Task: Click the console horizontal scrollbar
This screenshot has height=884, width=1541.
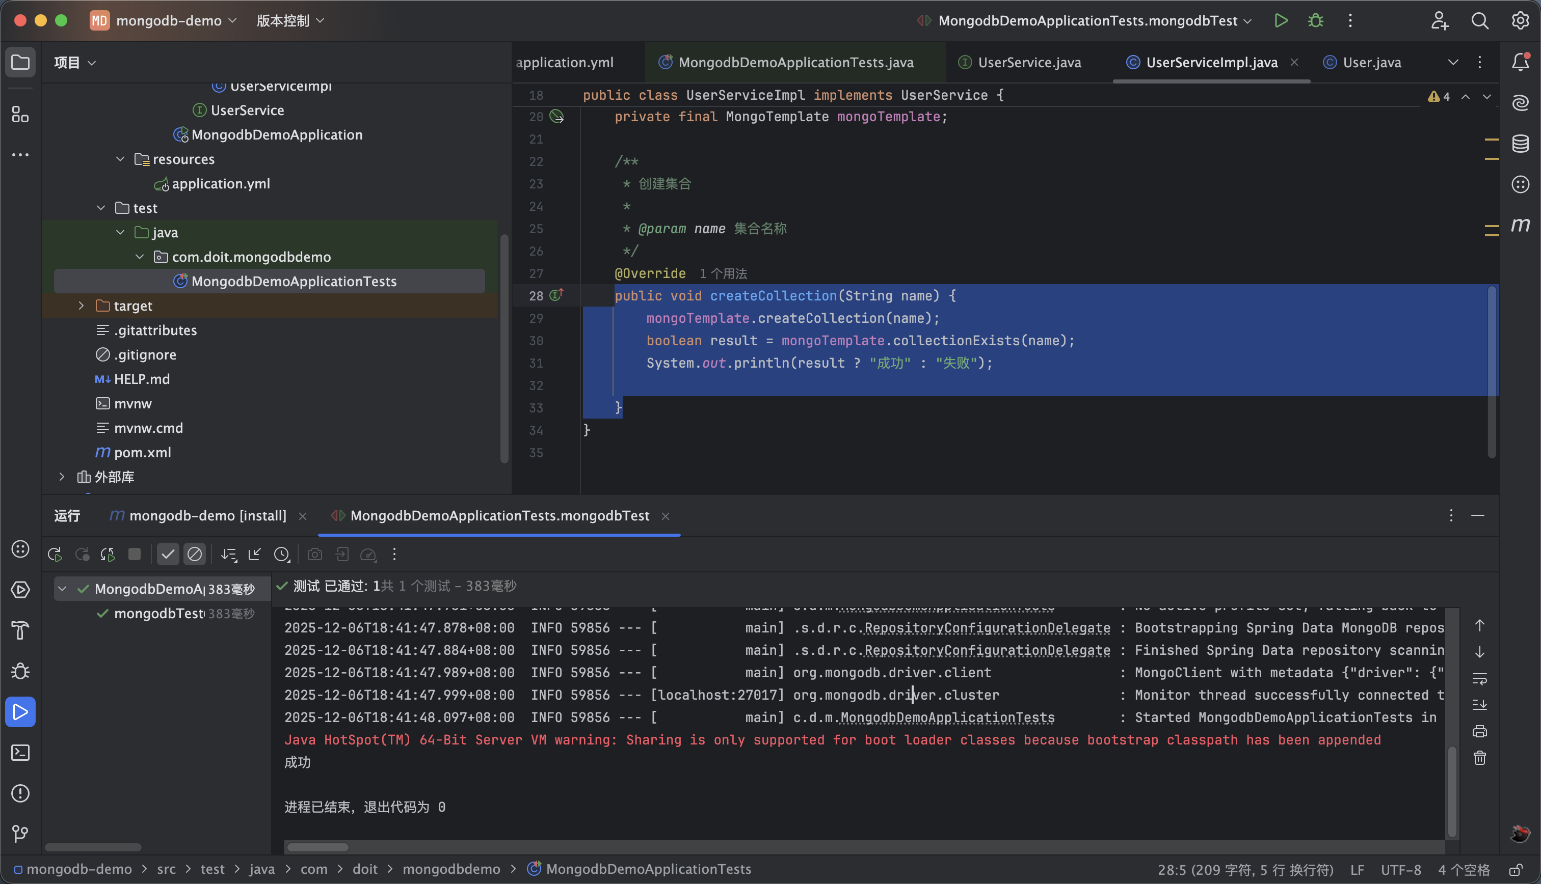Action: 317,847
